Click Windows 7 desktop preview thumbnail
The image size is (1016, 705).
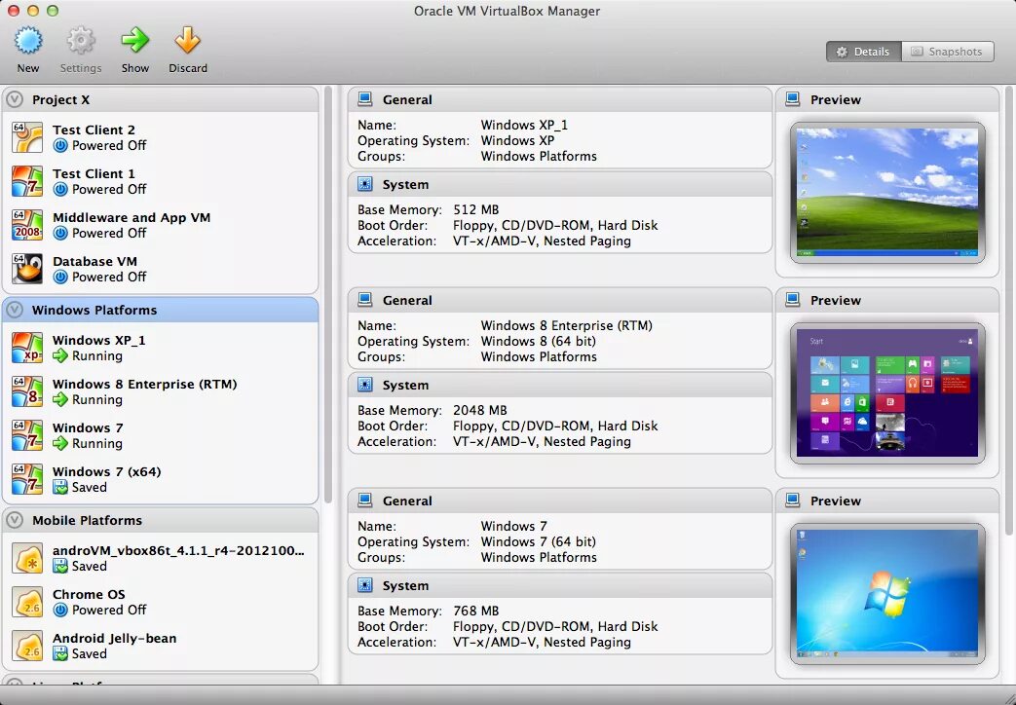(x=887, y=593)
